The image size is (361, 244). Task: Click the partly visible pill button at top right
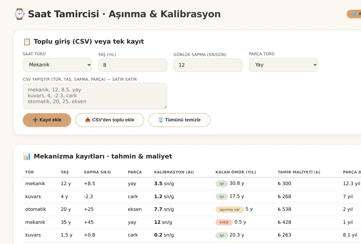tap(354, 14)
